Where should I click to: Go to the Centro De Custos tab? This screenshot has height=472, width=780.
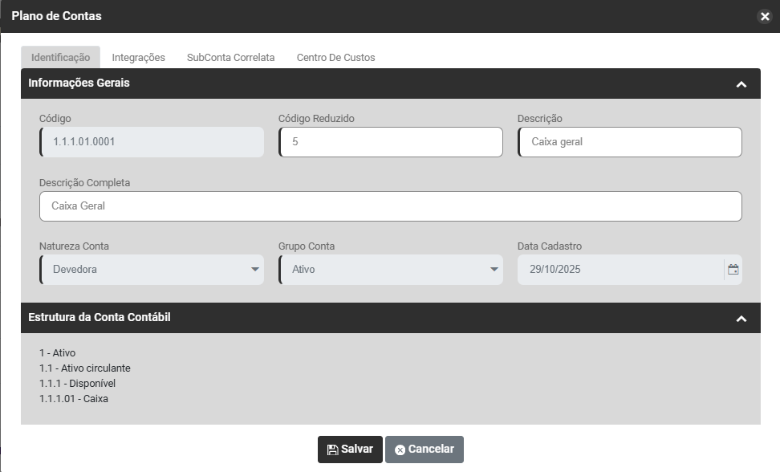click(x=335, y=58)
